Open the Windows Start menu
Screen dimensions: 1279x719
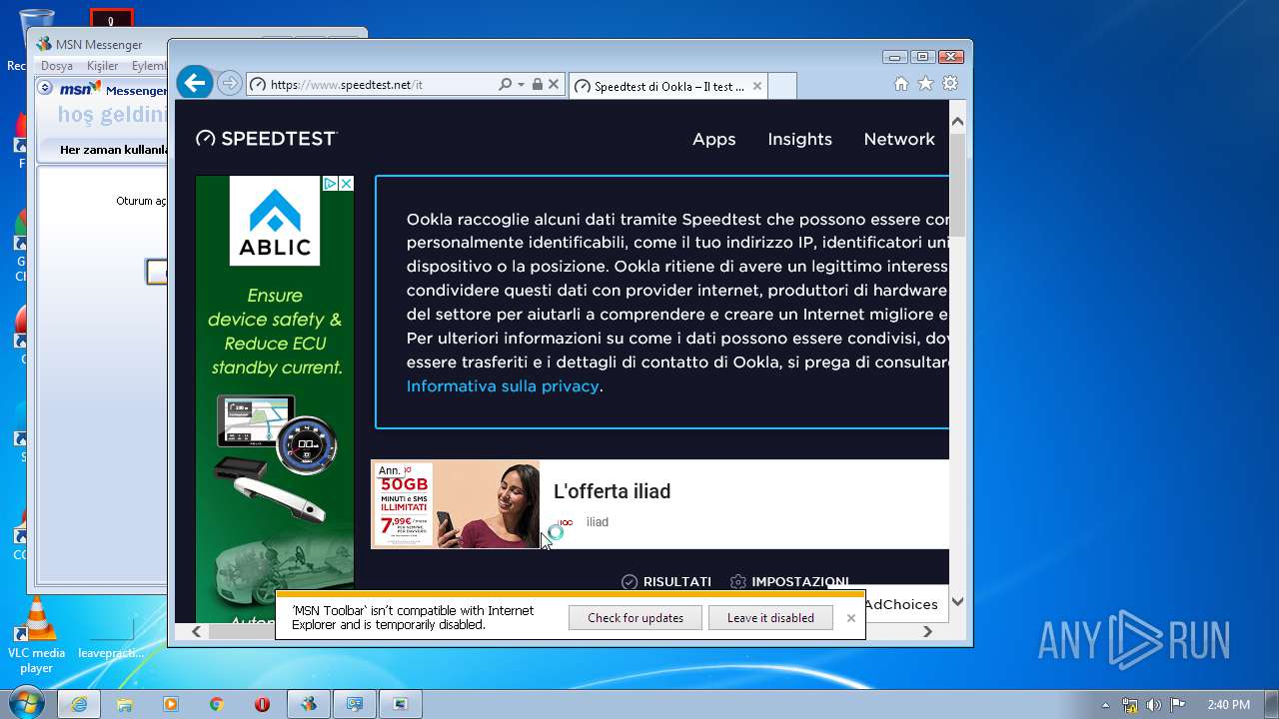[x=27, y=704]
